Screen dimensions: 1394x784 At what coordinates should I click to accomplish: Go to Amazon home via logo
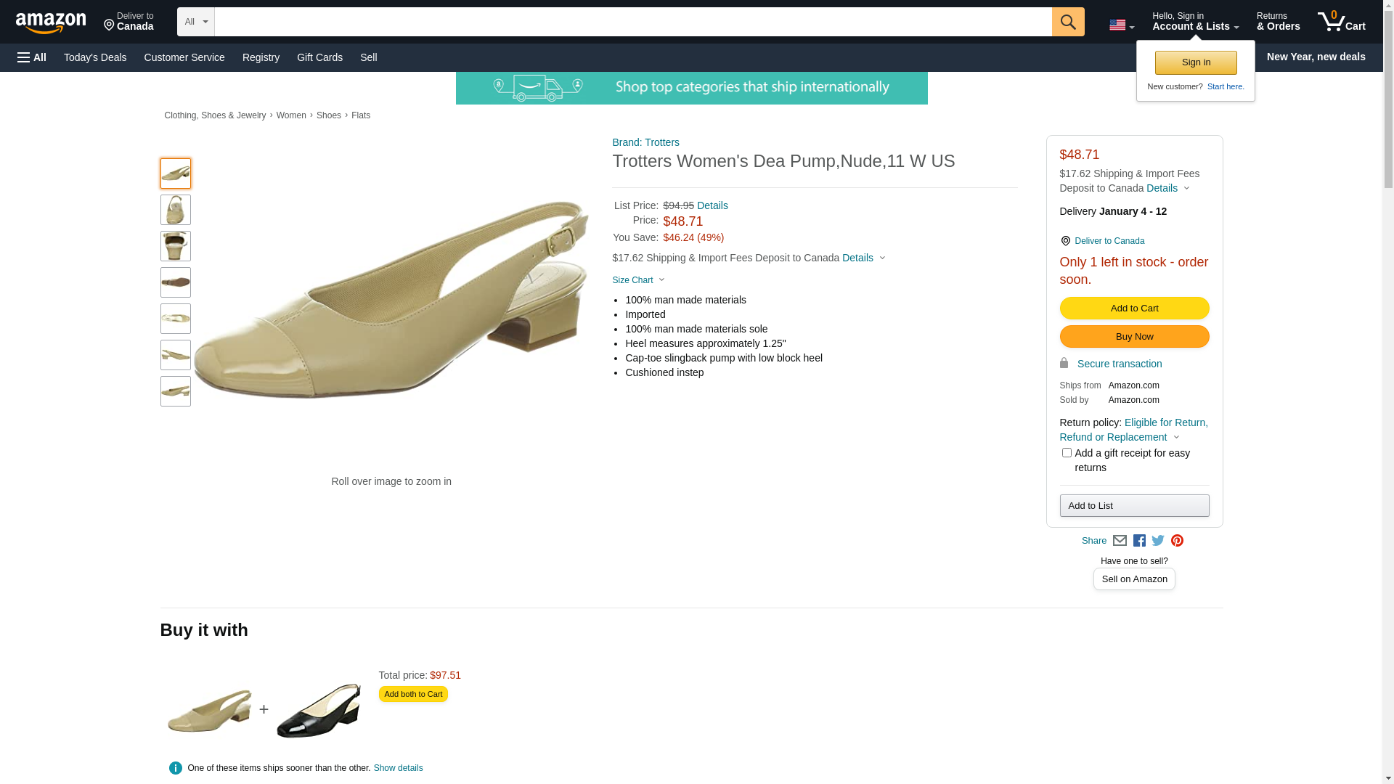coord(51,23)
